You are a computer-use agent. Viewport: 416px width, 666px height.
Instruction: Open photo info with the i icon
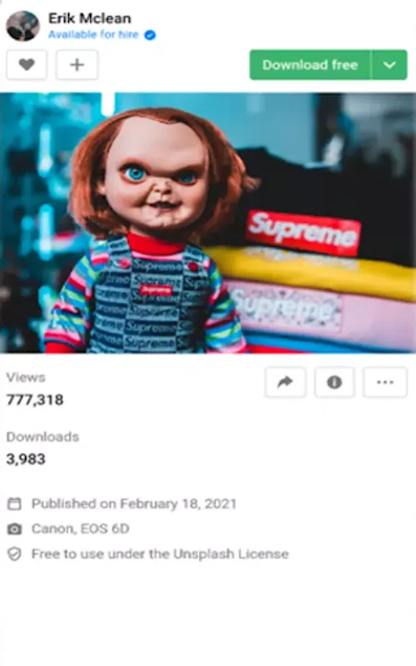[x=334, y=383]
